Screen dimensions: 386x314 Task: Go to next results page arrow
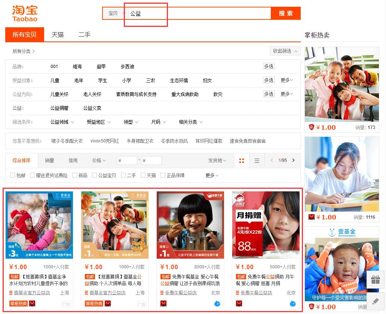point(294,160)
